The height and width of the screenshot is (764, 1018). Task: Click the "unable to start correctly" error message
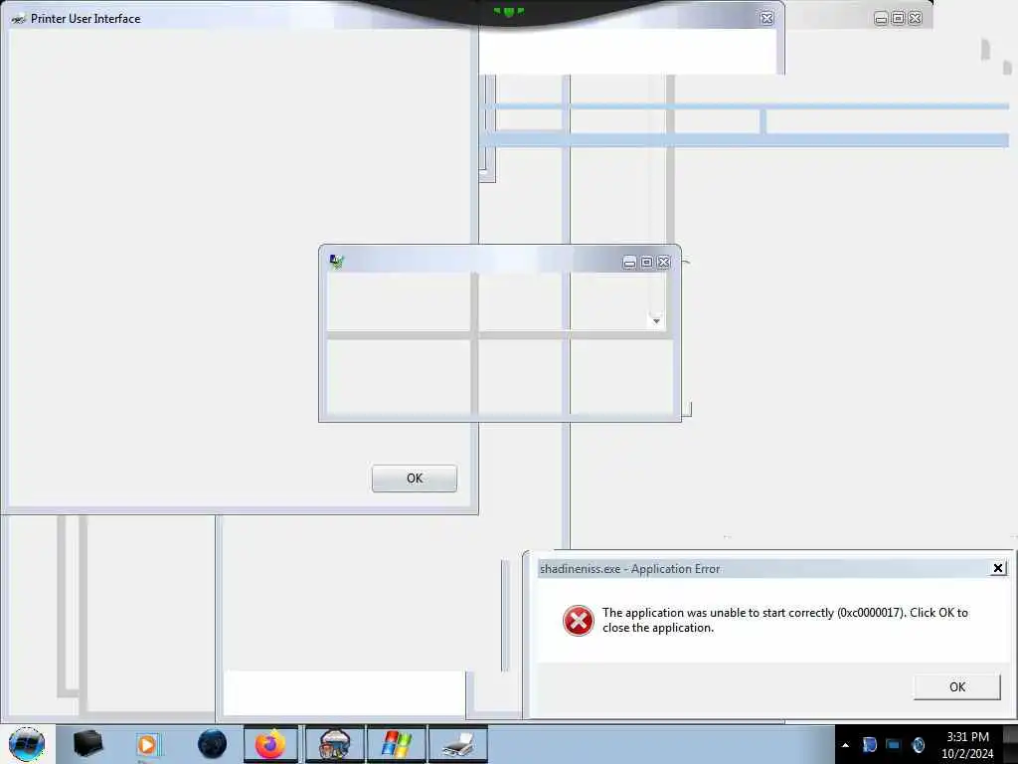(x=785, y=620)
